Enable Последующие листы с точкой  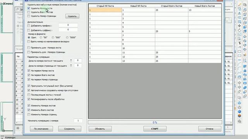(29, 95)
